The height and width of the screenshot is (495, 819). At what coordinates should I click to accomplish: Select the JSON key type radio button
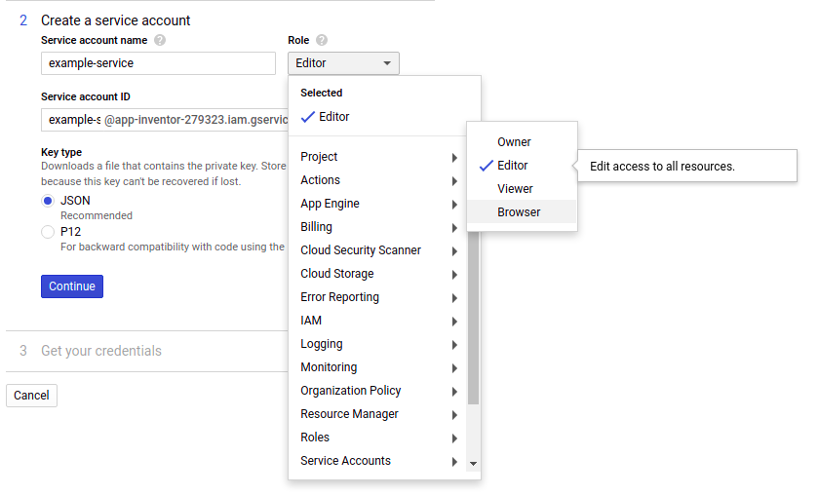(48, 201)
